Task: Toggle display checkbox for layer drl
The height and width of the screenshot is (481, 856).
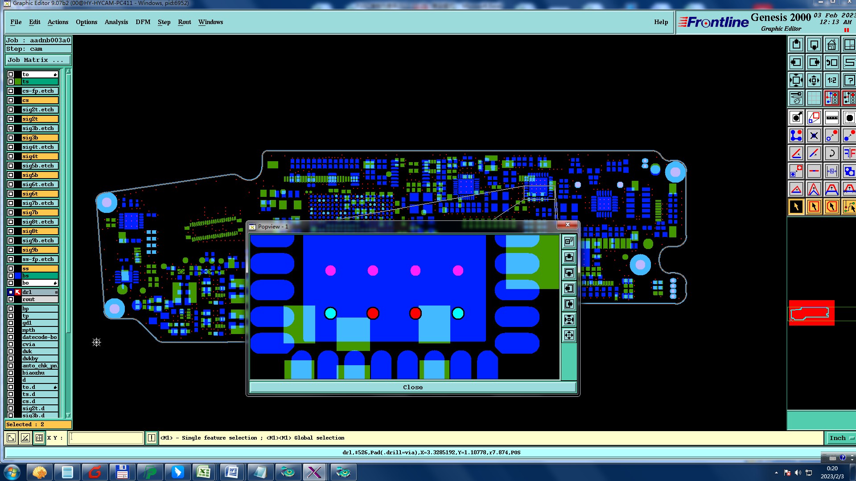Action: [x=11, y=292]
